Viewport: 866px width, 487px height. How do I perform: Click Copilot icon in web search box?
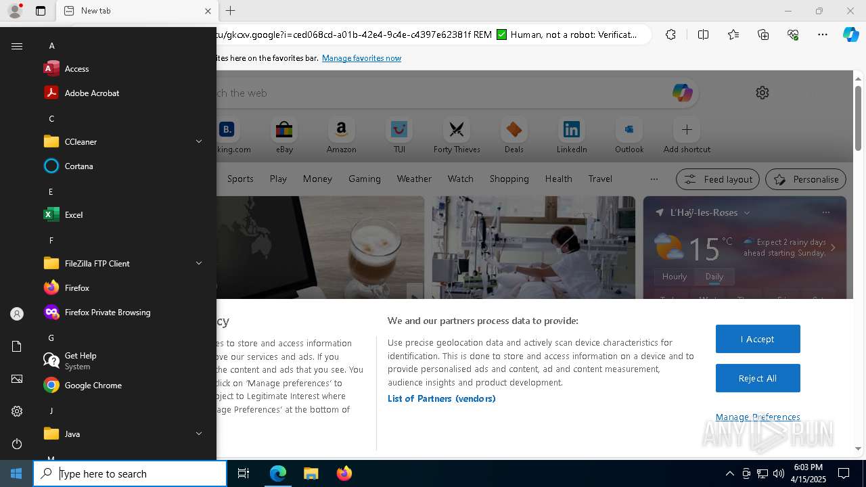click(682, 93)
